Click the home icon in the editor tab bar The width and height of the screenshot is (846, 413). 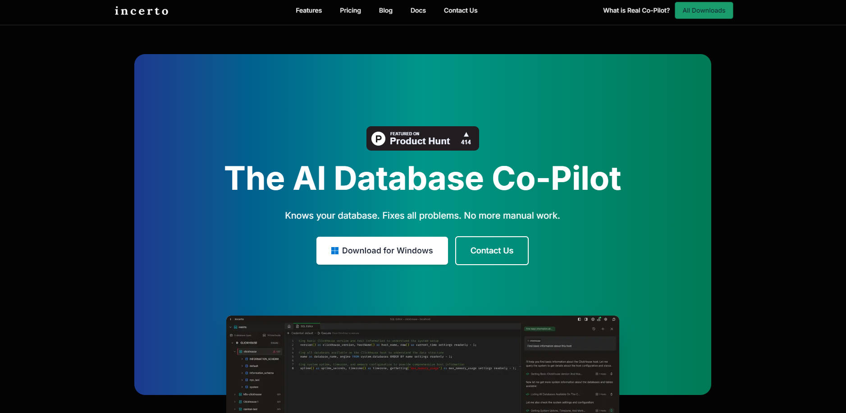[x=289, y=326]
